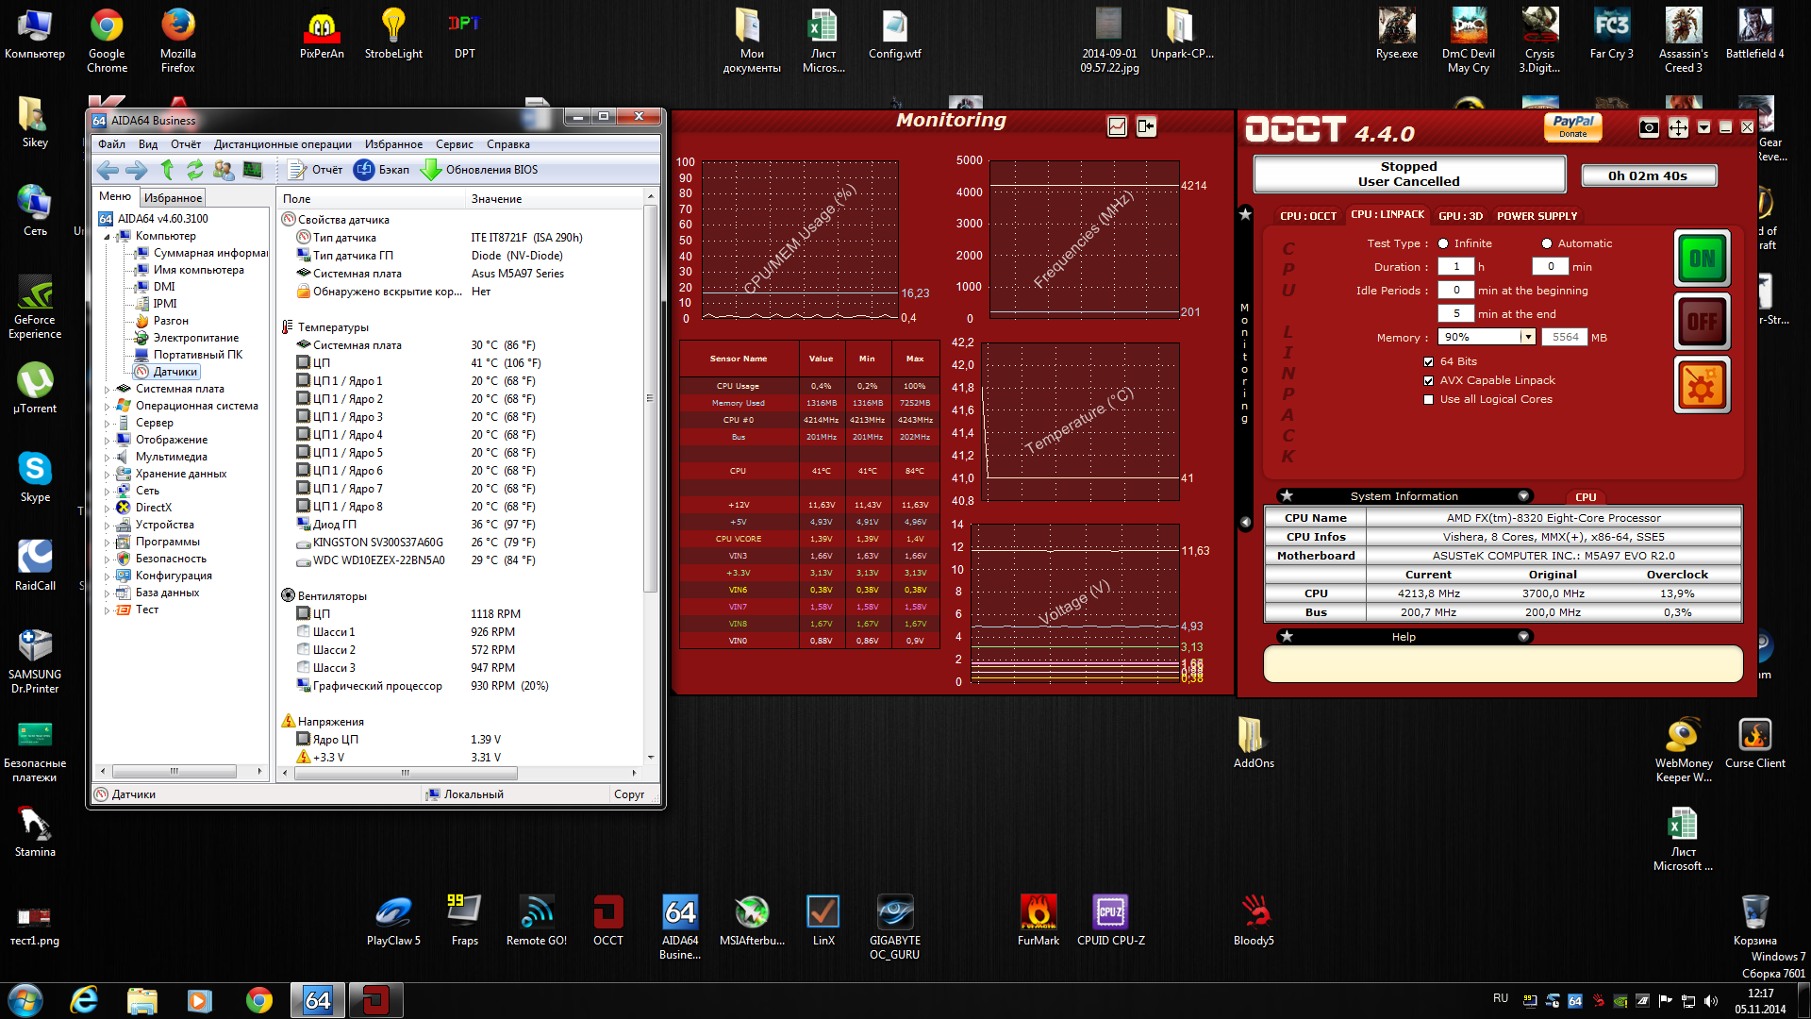Expand the Системная плата tree node
Viewport: 1811px width, 1019px height.
107,389
